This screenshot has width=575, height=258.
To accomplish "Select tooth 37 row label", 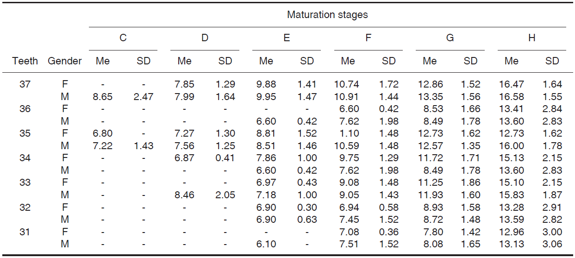I will click(x=25, y=85).
